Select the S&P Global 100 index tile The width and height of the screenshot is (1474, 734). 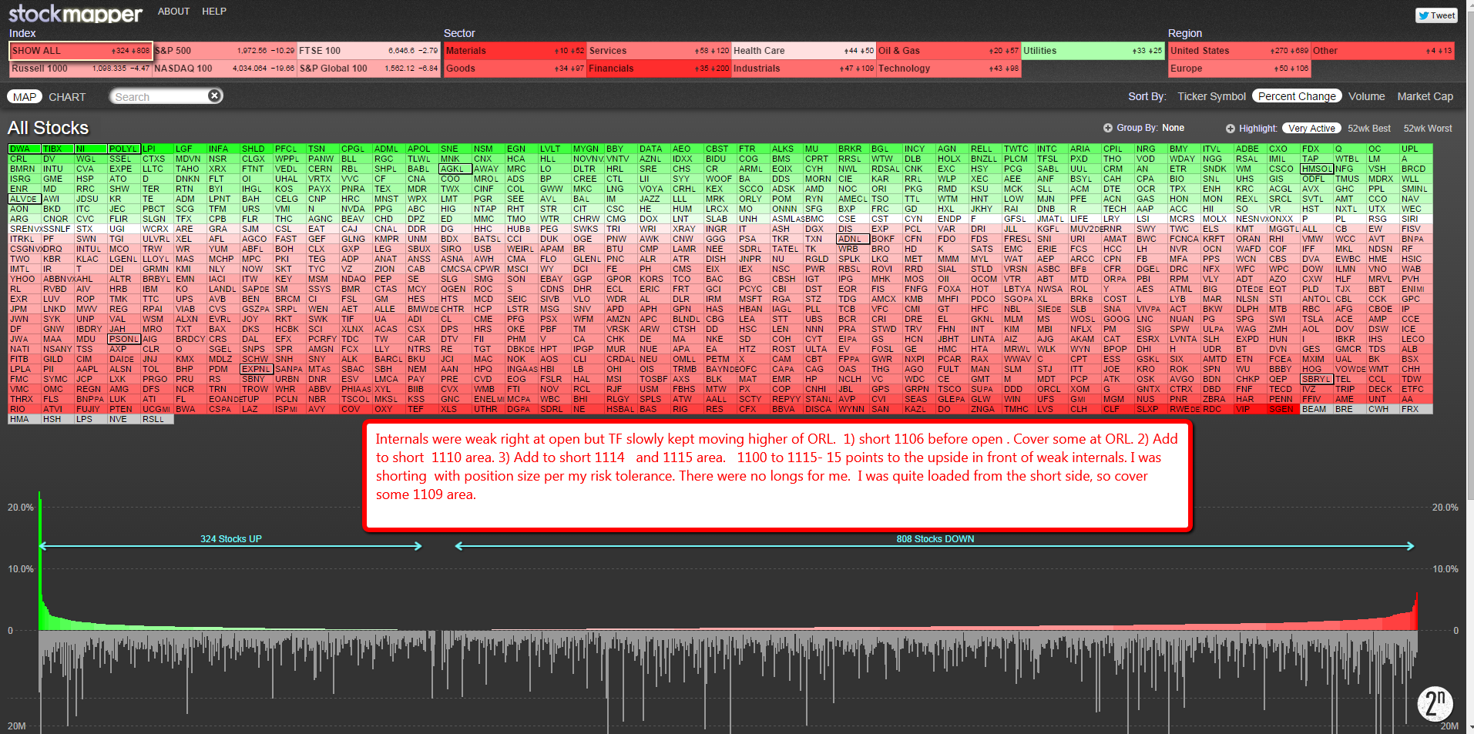point(368,69)
